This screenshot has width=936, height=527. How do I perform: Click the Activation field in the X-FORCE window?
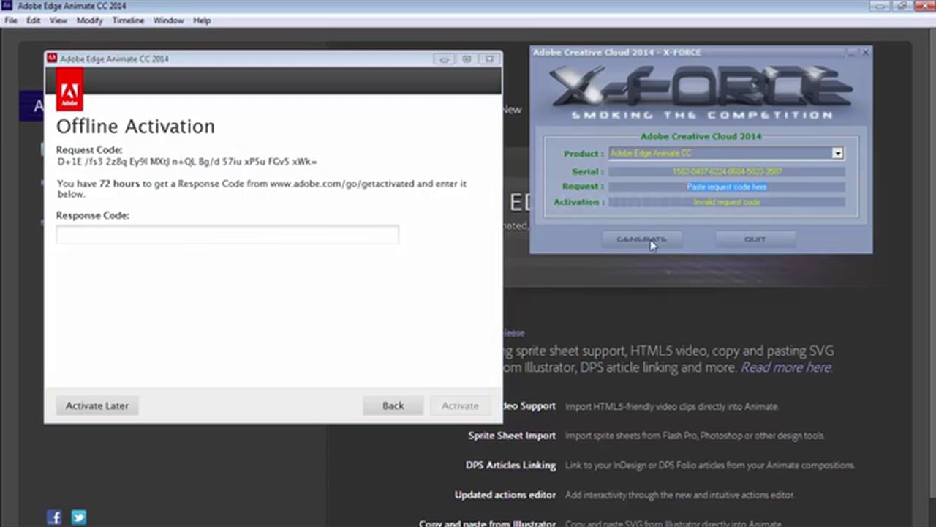(727, 202)
